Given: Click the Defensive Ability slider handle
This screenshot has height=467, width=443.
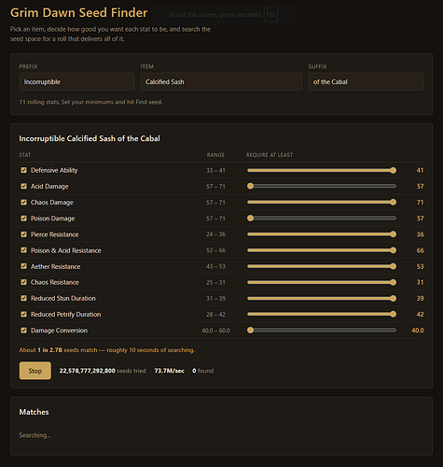Looking at the screenshot, I should 394,170.
